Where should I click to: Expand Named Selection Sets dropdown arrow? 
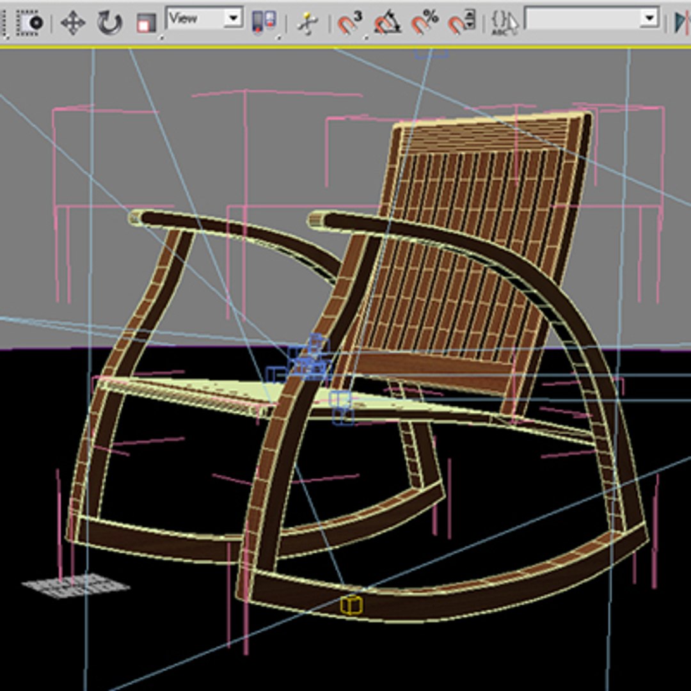[649, 18]
